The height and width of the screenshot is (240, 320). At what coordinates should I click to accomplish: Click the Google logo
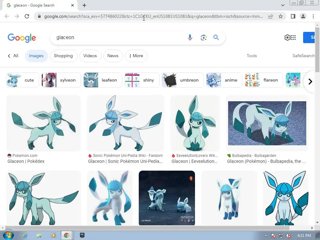pos(22,38)
